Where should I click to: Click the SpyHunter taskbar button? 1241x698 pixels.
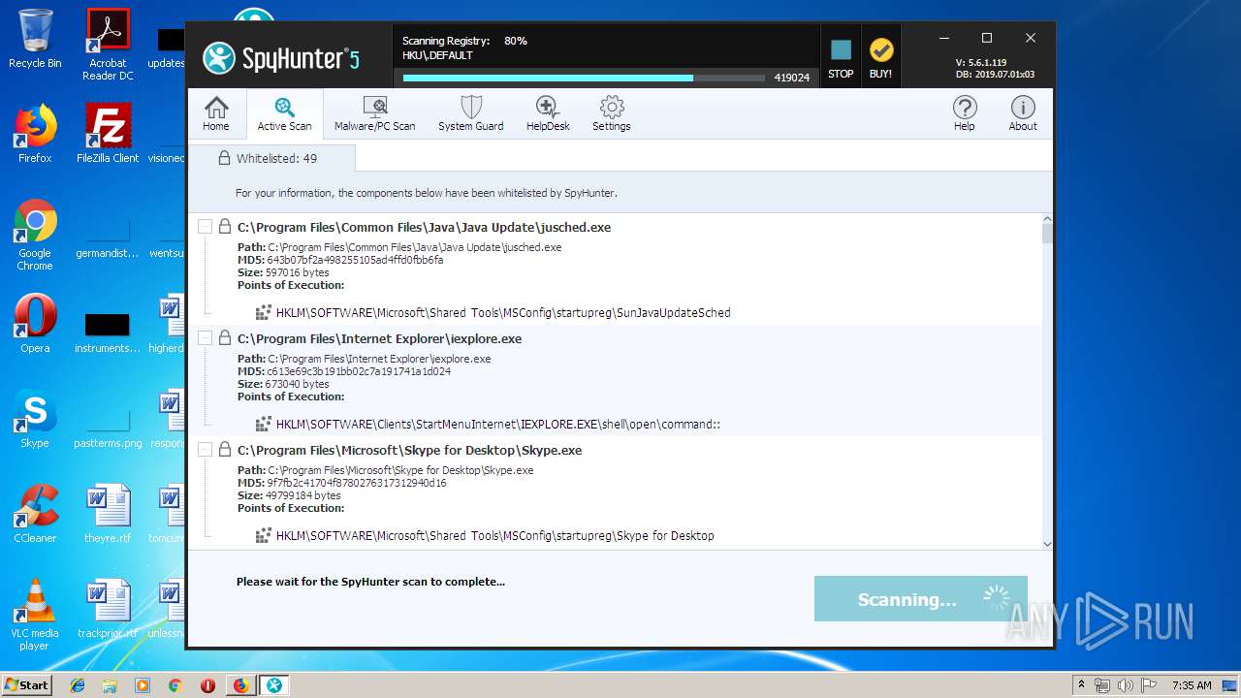tap(275, 685)
